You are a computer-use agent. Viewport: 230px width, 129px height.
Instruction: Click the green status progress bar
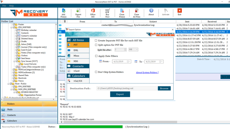pyautogui.click(x=91, y=127)
